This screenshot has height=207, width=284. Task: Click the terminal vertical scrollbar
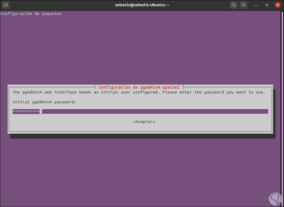282,109
